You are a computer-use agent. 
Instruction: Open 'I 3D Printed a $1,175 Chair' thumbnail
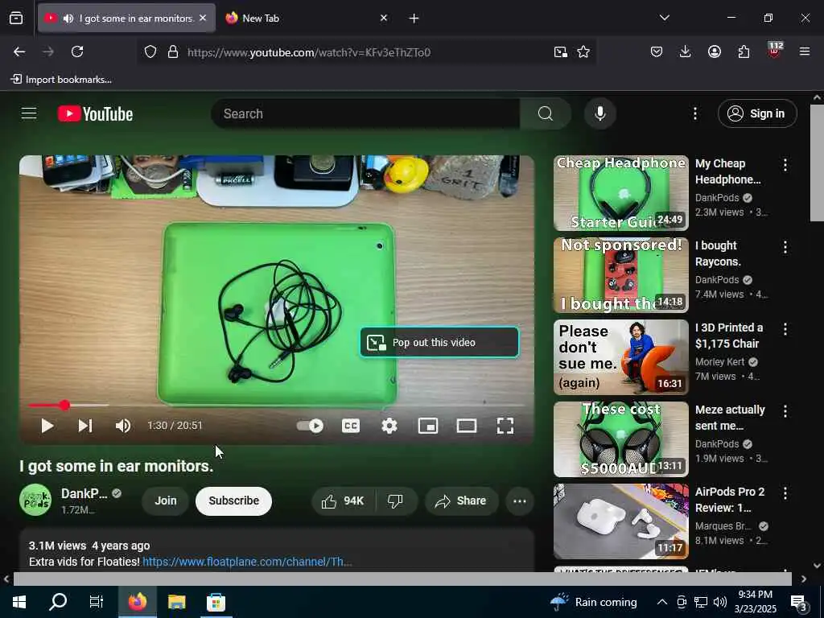coord(620,356)
